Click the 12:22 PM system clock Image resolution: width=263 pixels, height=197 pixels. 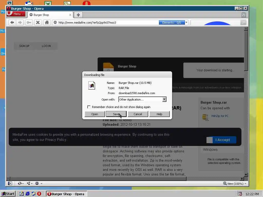pos(252,194)
